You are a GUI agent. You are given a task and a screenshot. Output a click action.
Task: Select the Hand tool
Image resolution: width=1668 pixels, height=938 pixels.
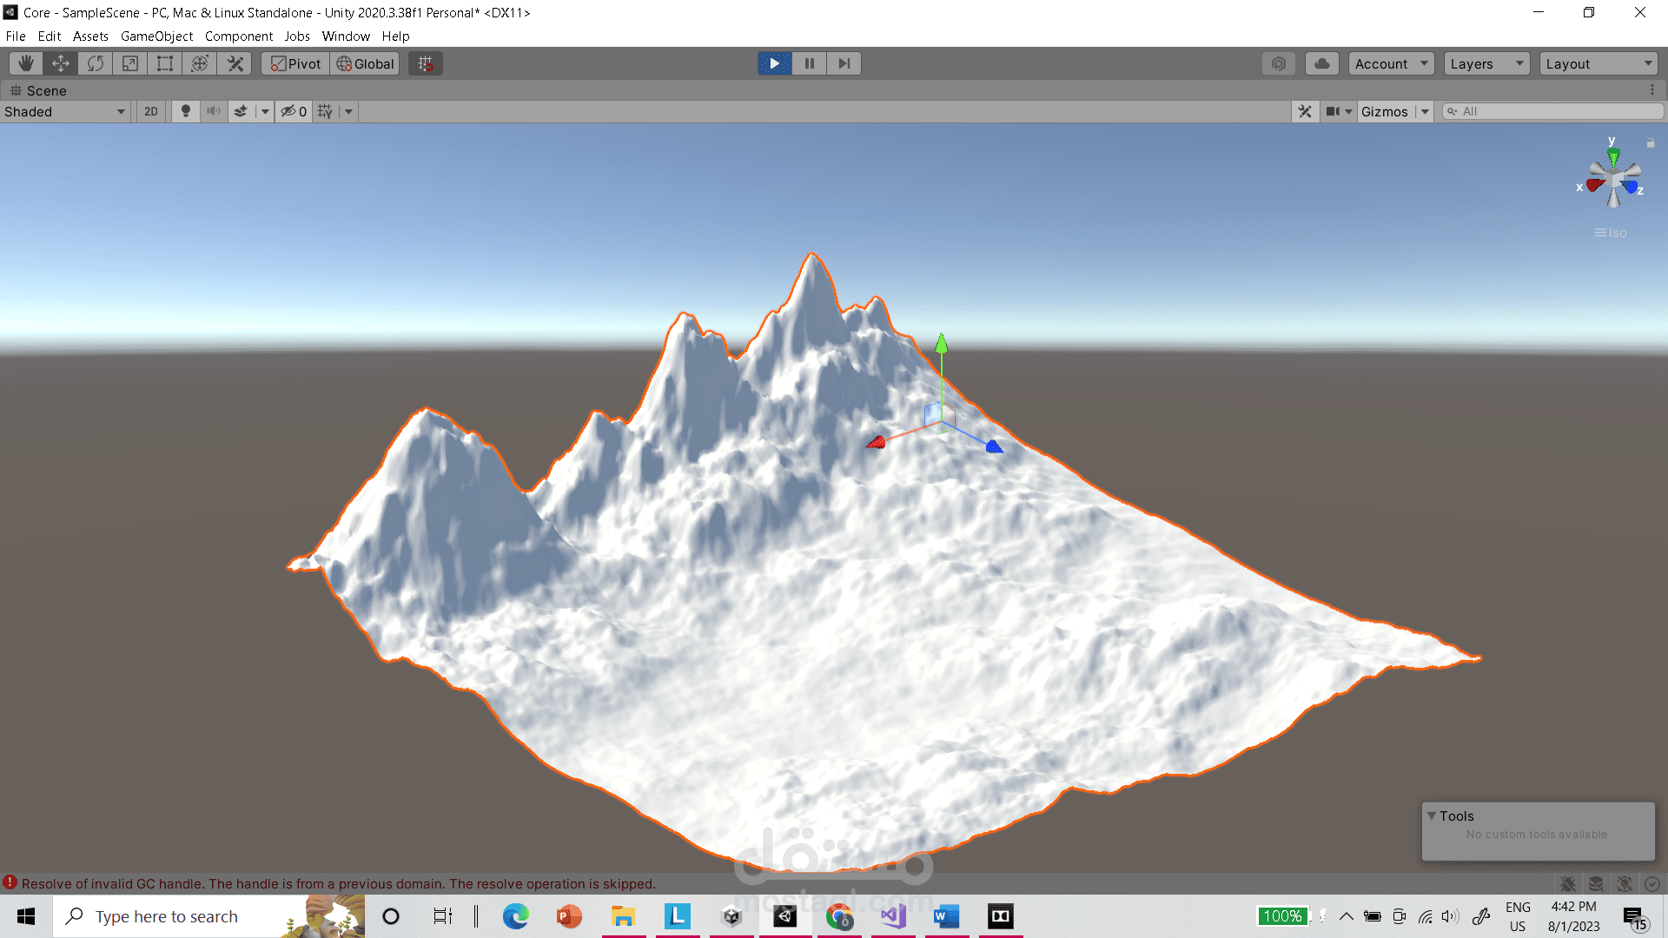(26, 63)
